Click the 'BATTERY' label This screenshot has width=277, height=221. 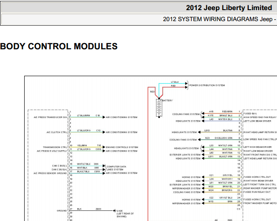click(167, 100)
